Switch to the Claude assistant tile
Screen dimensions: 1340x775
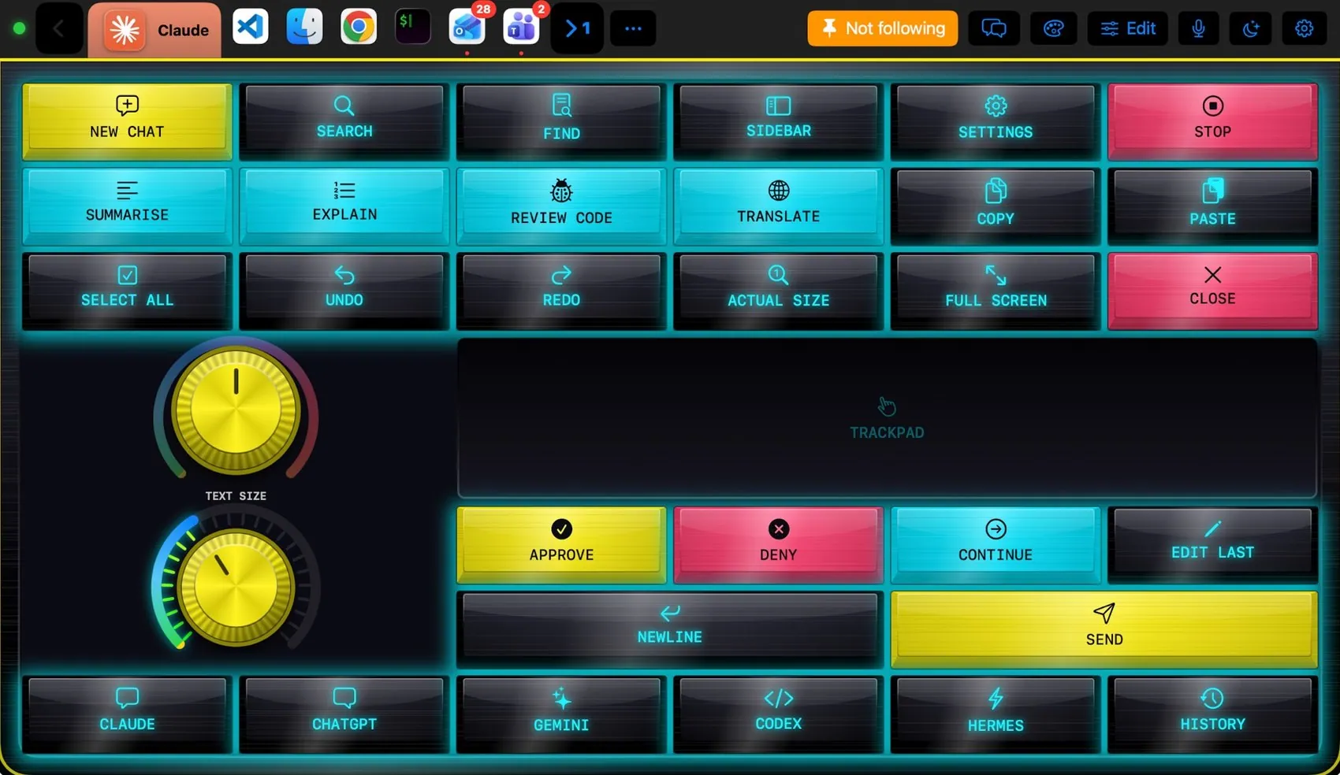point(127,714)
